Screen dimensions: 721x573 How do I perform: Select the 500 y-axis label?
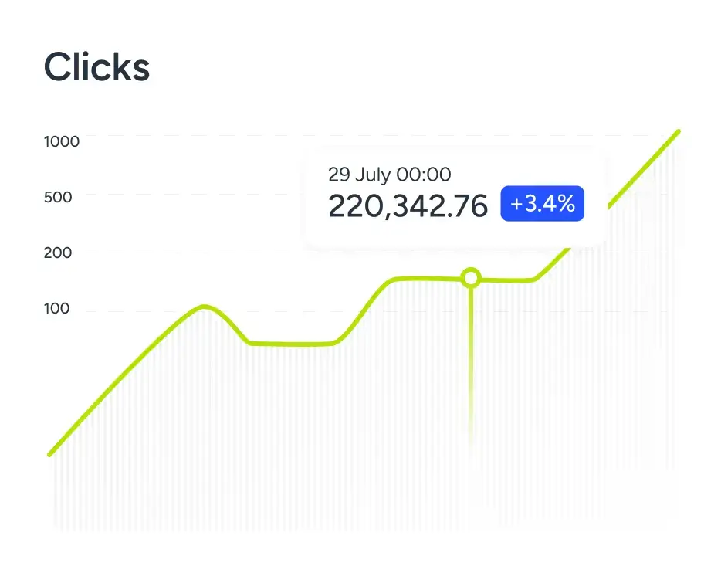(58, 197)
